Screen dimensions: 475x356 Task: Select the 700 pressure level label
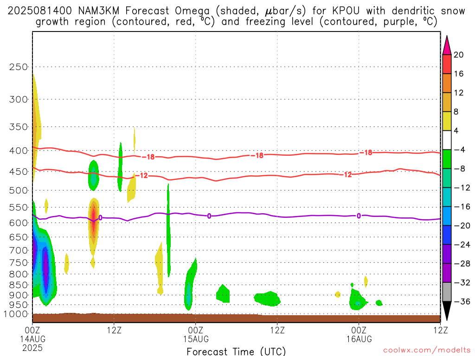(19, 250)
